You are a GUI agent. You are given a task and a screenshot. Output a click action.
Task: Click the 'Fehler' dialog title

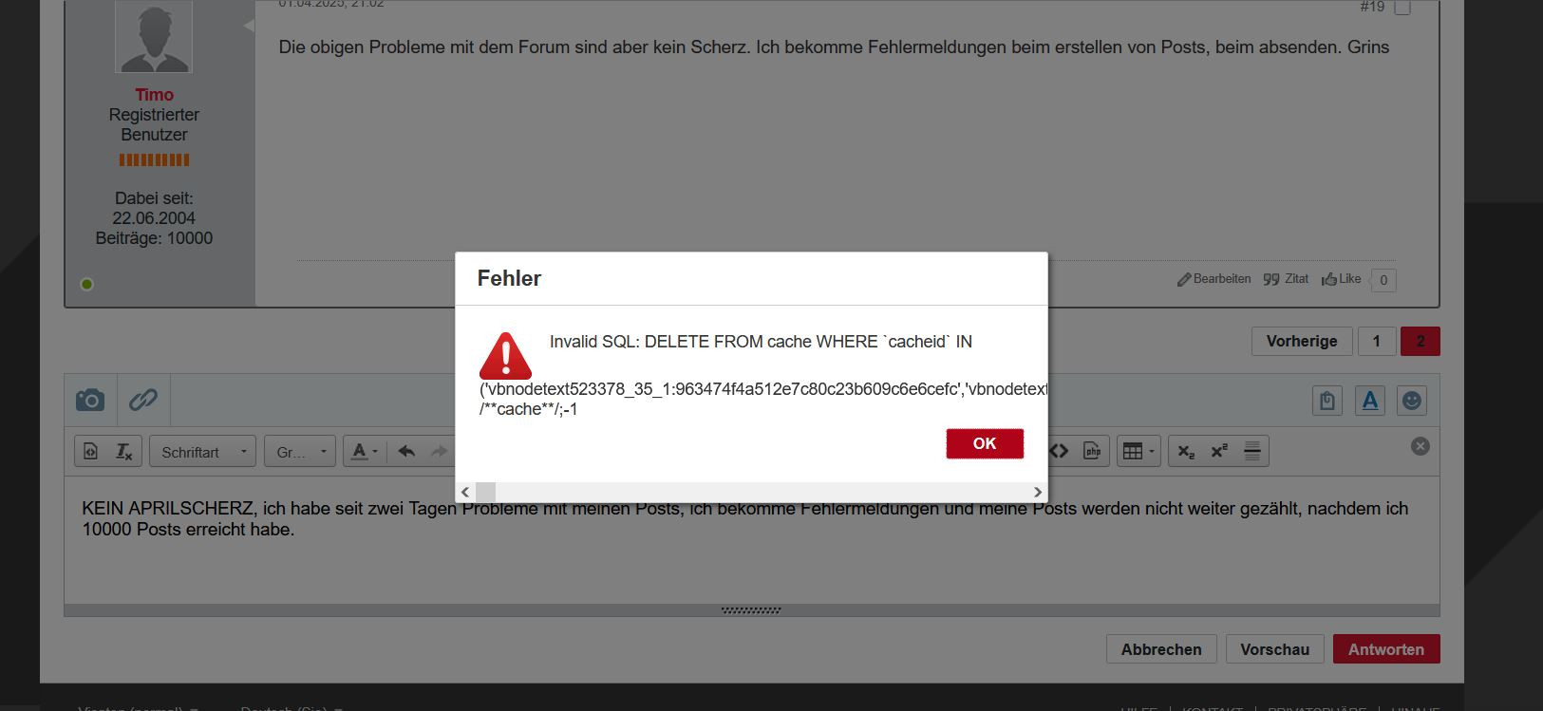509,278
